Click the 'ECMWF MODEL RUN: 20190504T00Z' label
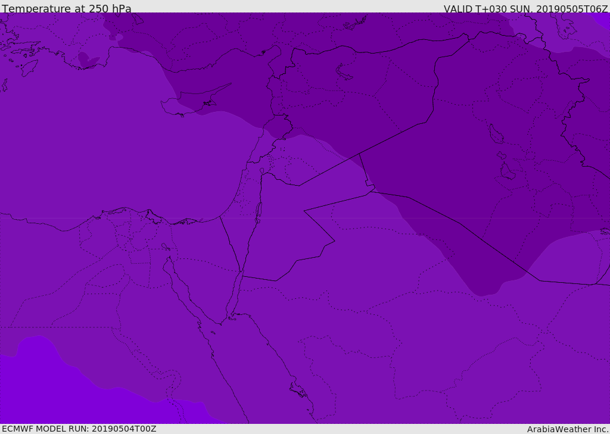 [79, 429]
